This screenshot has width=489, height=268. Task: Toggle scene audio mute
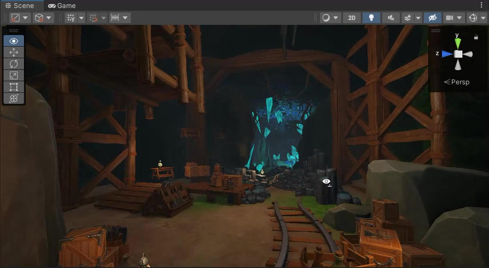[391, 18]
